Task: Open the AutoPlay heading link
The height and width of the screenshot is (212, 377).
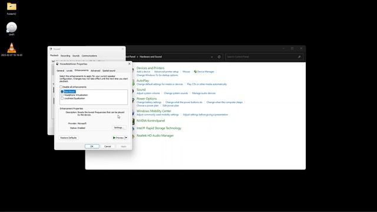Action: click(143, 81)
